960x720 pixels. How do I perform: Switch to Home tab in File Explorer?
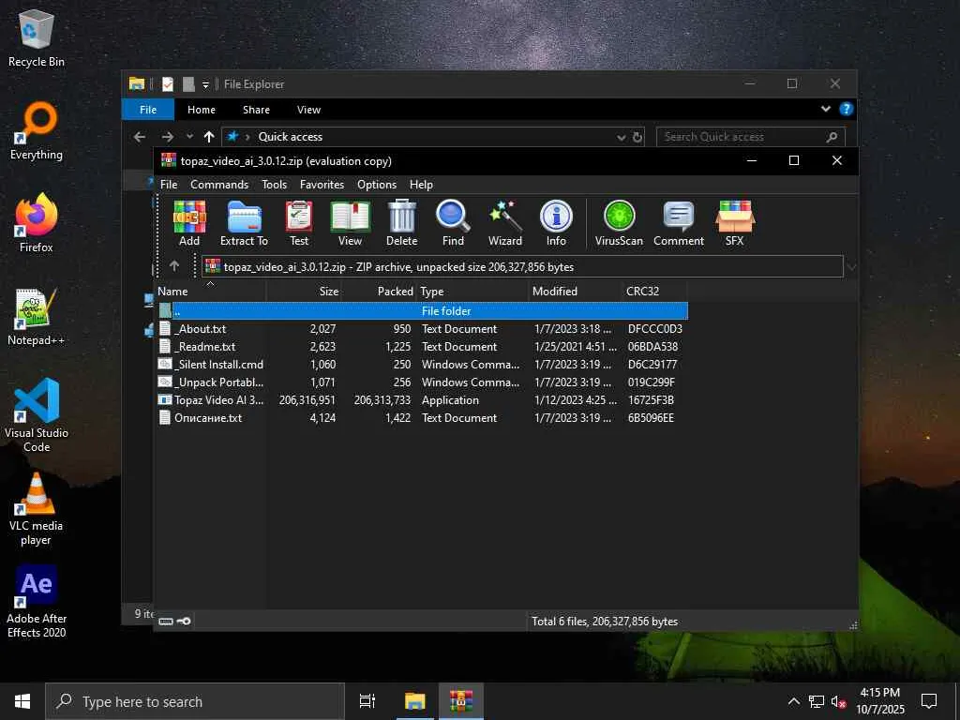click(x=202, y=110)
